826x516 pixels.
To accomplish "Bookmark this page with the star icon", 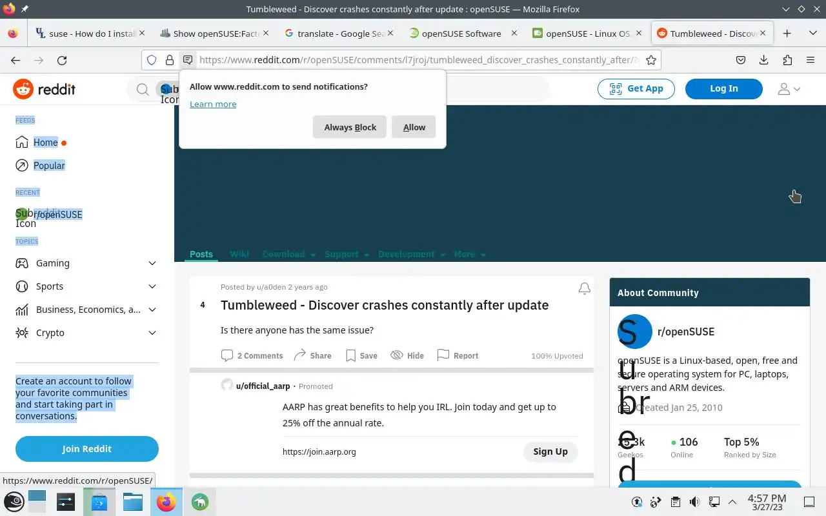I will [x=651, y=60].
